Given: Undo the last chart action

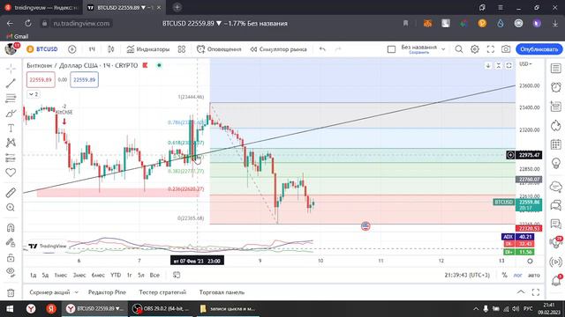Looking at the screenshot, I should point(322,49).
